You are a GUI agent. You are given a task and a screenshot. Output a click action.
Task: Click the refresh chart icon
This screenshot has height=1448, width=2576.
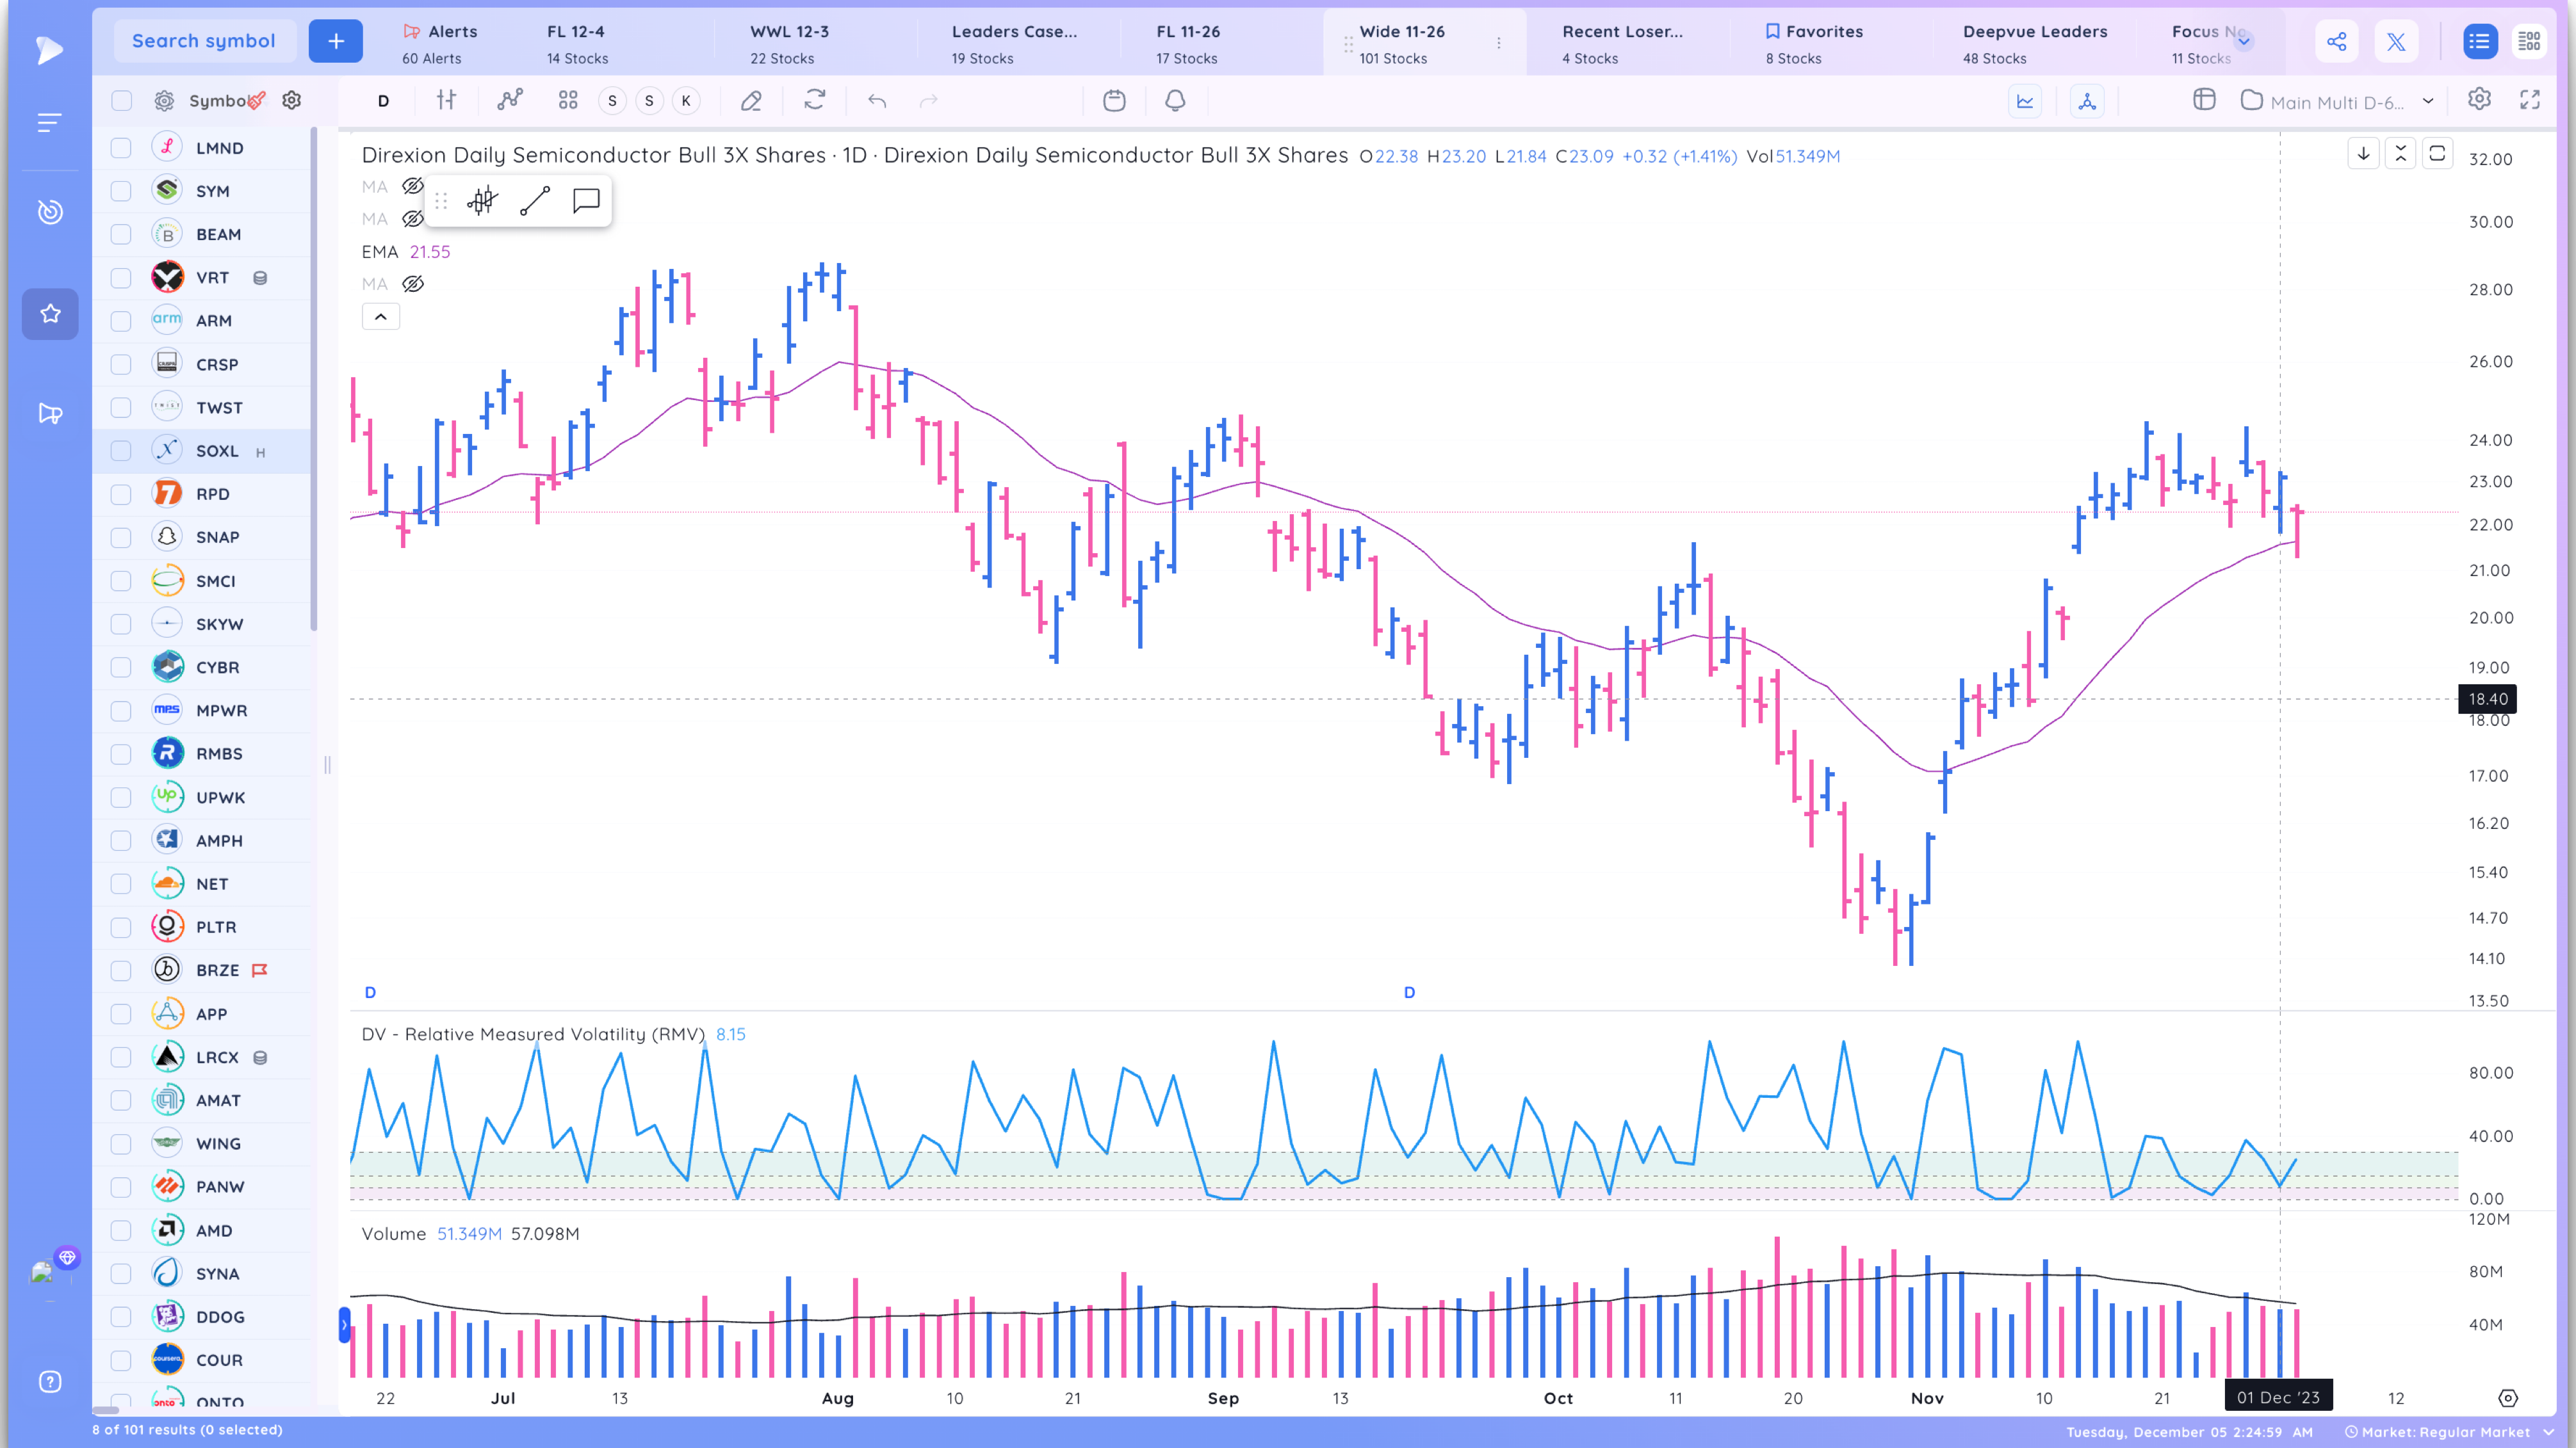pos(815,100)
